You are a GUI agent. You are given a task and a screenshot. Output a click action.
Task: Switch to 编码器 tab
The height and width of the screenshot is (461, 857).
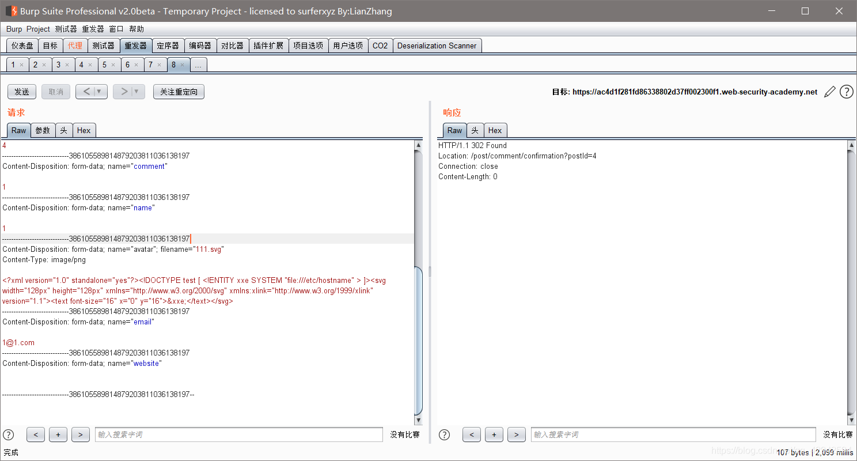200,46
